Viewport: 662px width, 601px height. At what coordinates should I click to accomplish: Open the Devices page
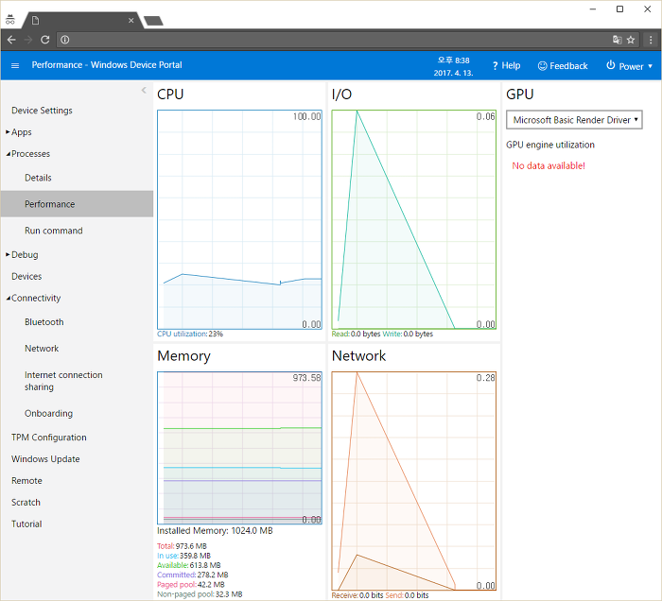(x=26, y=277)
